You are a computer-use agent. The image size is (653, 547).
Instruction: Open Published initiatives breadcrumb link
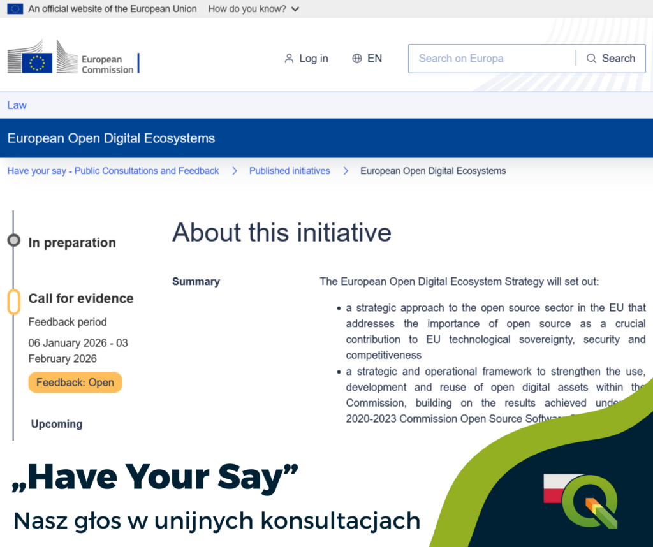[290, 171]
